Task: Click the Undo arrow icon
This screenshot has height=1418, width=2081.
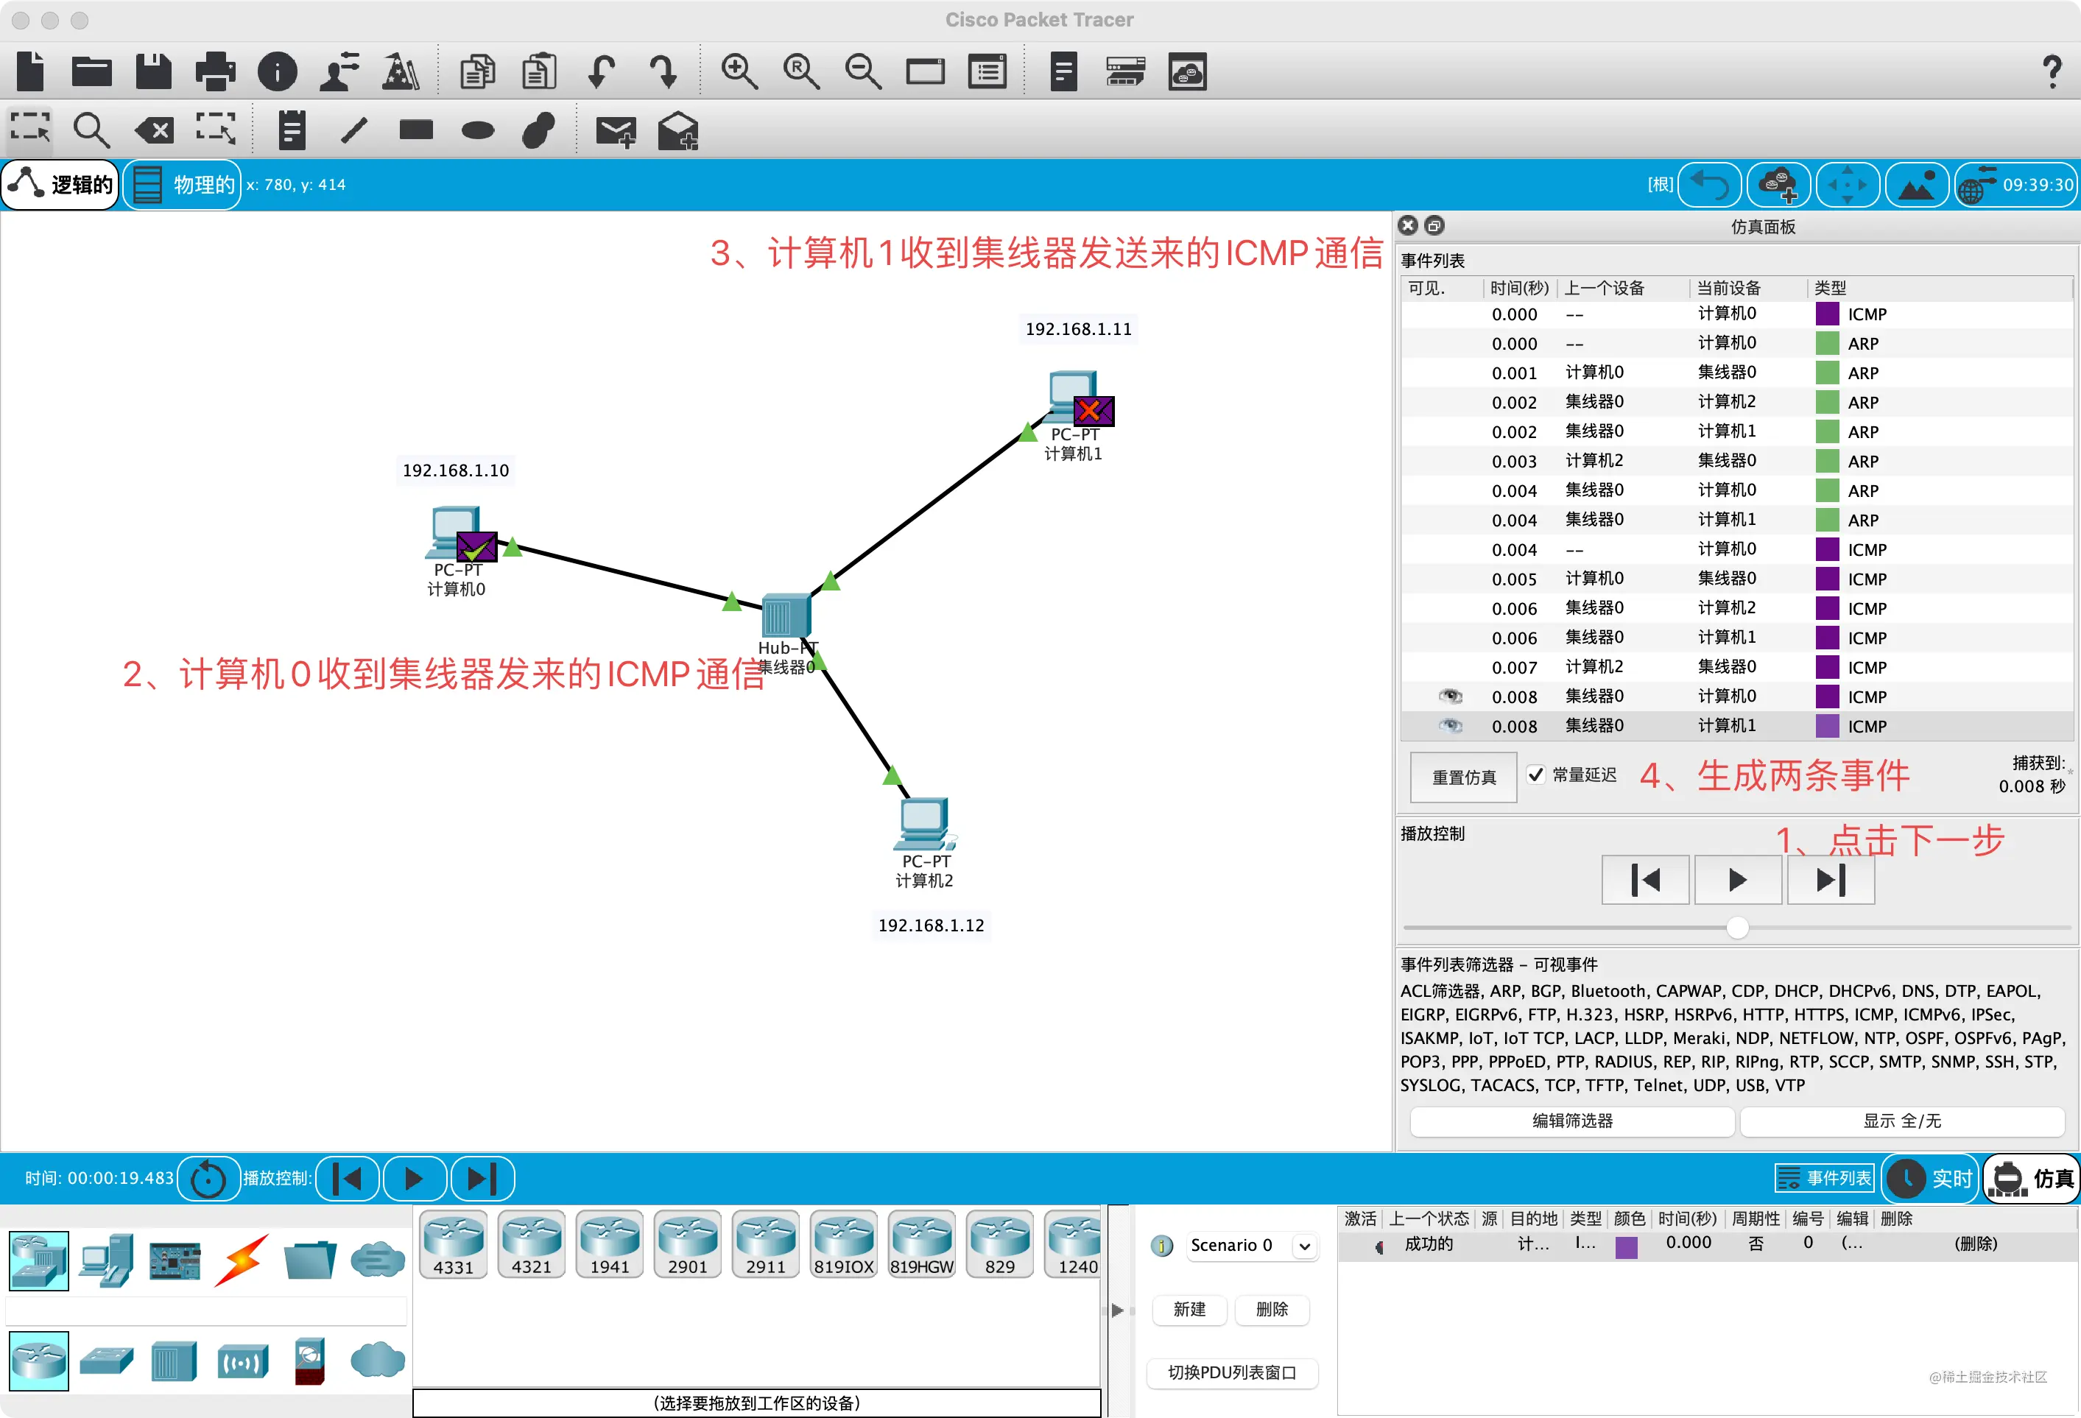Action: point(601,71)
